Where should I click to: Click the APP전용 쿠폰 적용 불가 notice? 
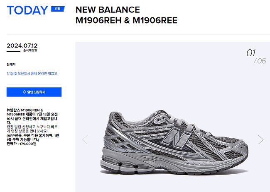pos(33,138)
